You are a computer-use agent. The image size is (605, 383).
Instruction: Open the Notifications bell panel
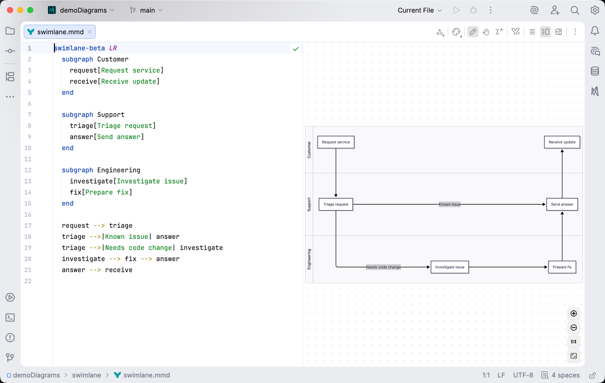click(595, 31)
